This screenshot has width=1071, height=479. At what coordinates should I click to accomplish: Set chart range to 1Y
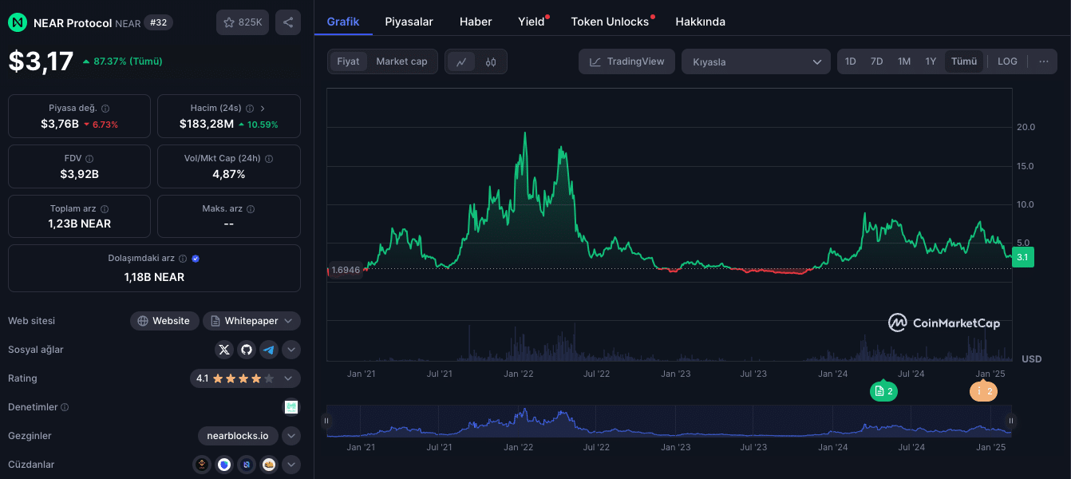[931, 61]
